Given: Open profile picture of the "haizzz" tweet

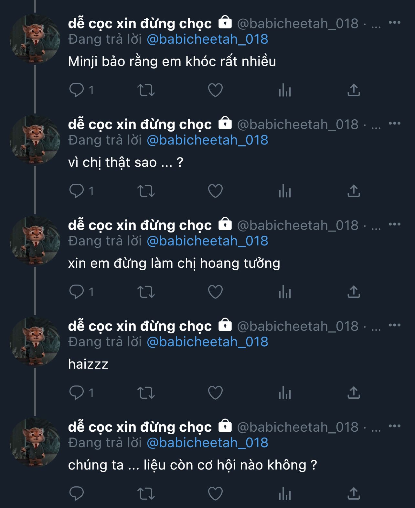Looking at the screenshot, I should pyautogui.click(x=35, y=341).
